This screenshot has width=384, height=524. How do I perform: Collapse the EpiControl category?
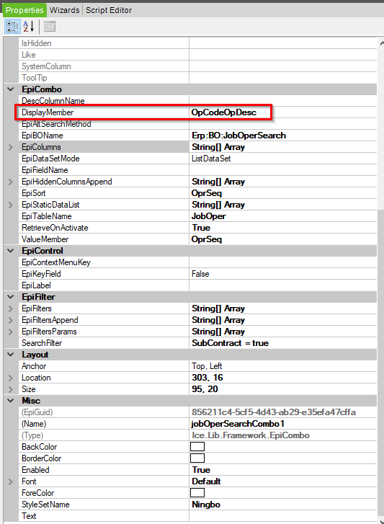point(11,251)
